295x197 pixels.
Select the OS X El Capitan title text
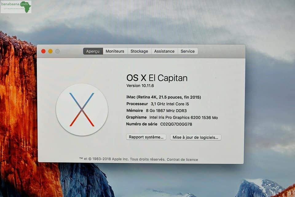pos(157,78)
